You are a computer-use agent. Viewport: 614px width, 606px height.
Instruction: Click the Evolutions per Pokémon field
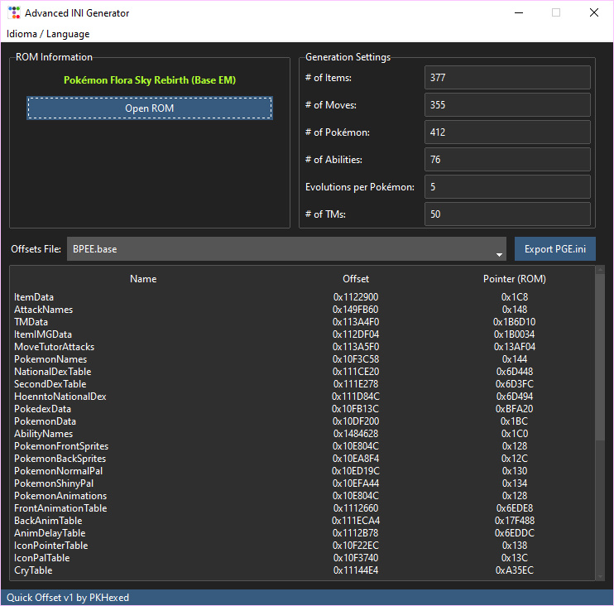506,187
